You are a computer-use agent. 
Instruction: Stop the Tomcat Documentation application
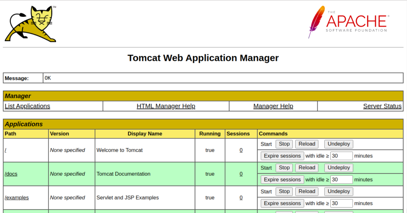click(284, 168)
